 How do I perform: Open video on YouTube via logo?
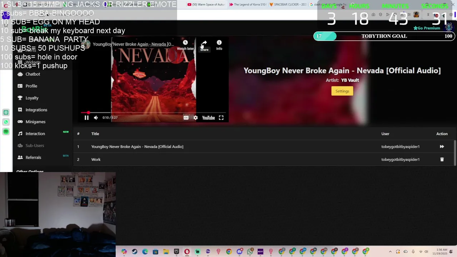(x=209, y=118)
